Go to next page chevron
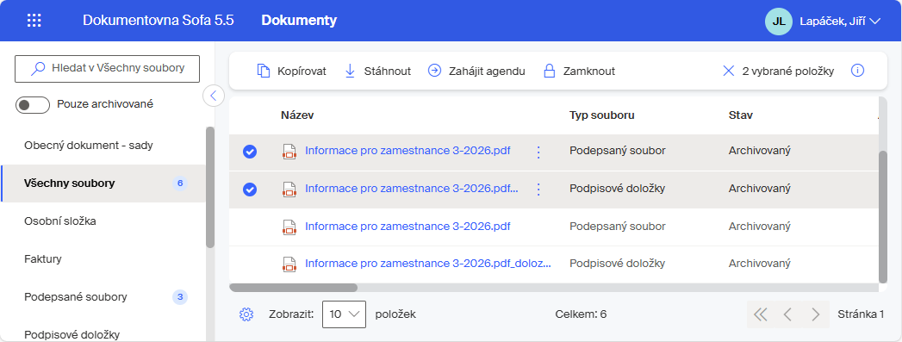 click(x=816, y=314)
